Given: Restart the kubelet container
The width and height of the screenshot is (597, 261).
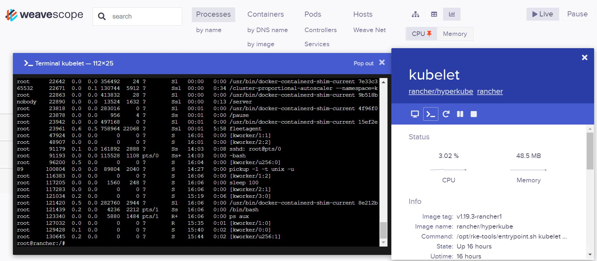Looking at the screenshot, I should coord(446,114).
